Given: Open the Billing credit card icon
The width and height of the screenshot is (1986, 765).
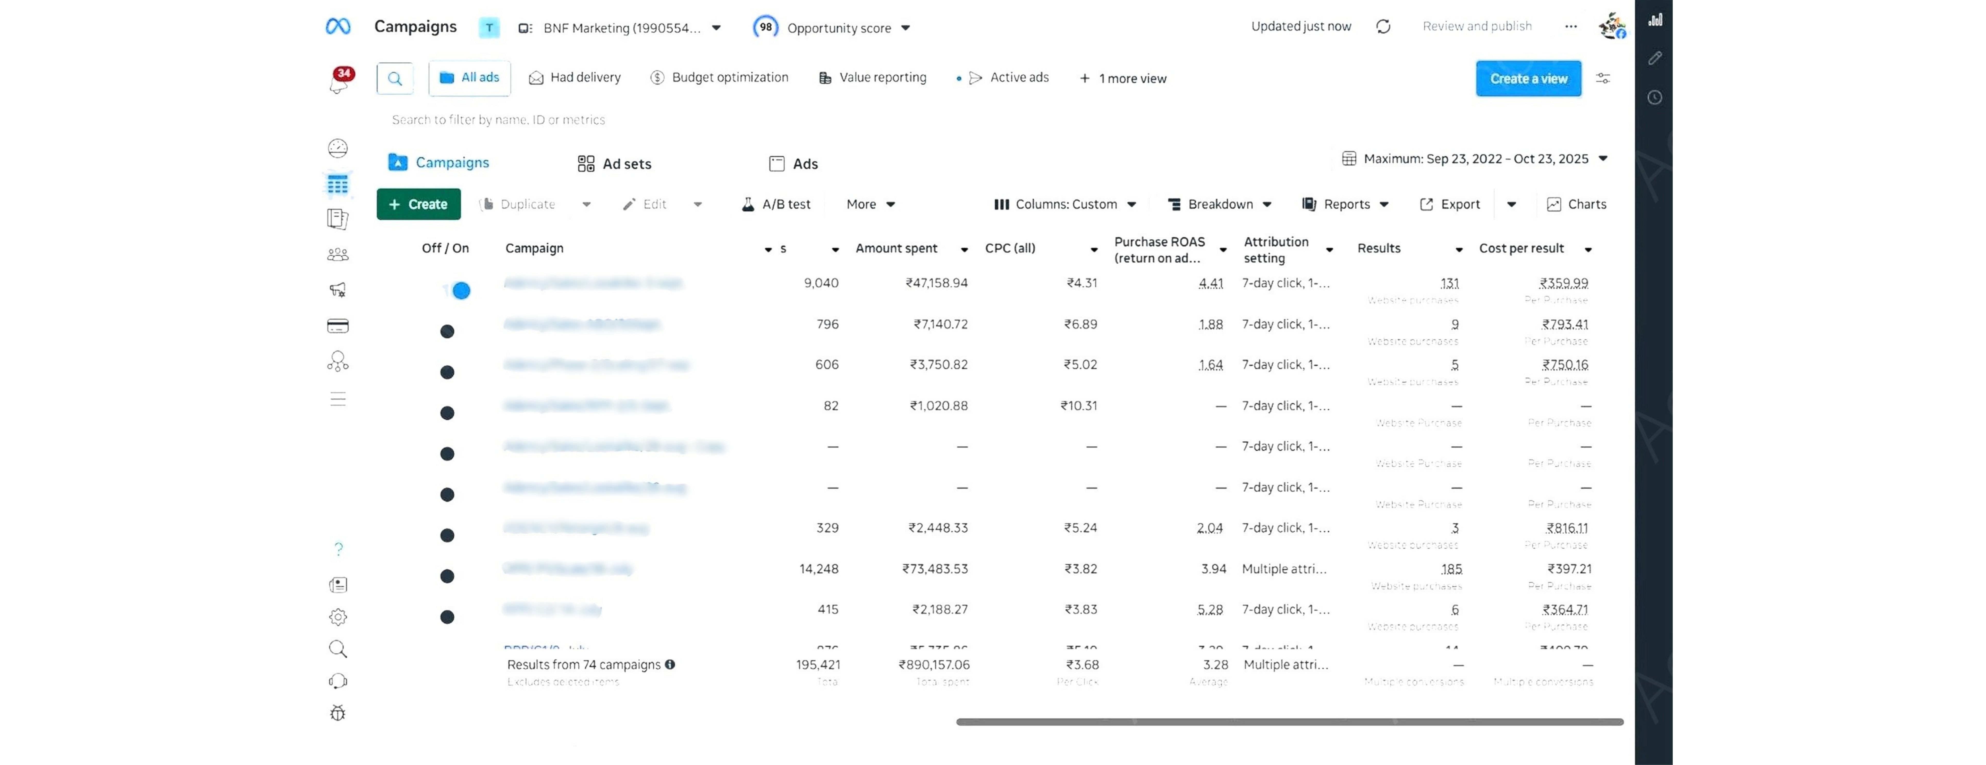Looking at the screenshot, I should point(338,326).
